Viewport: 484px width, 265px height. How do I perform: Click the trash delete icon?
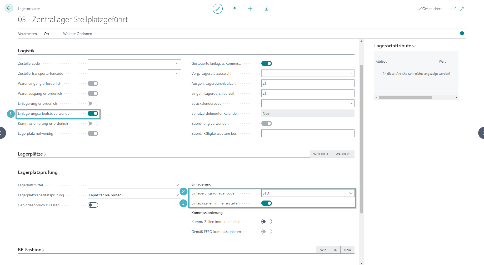(x=266, y=9)
